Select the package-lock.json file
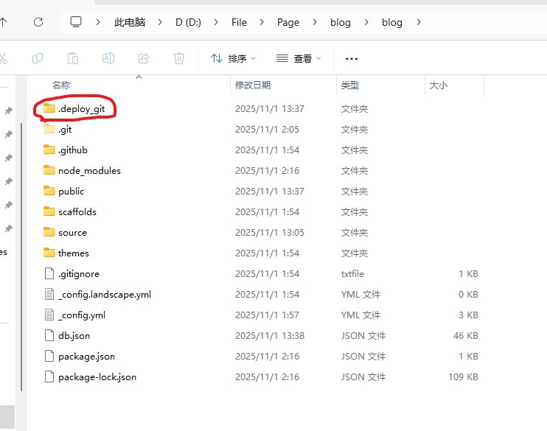The height and width of the screenshot is (431, 547). coord(97,376)
